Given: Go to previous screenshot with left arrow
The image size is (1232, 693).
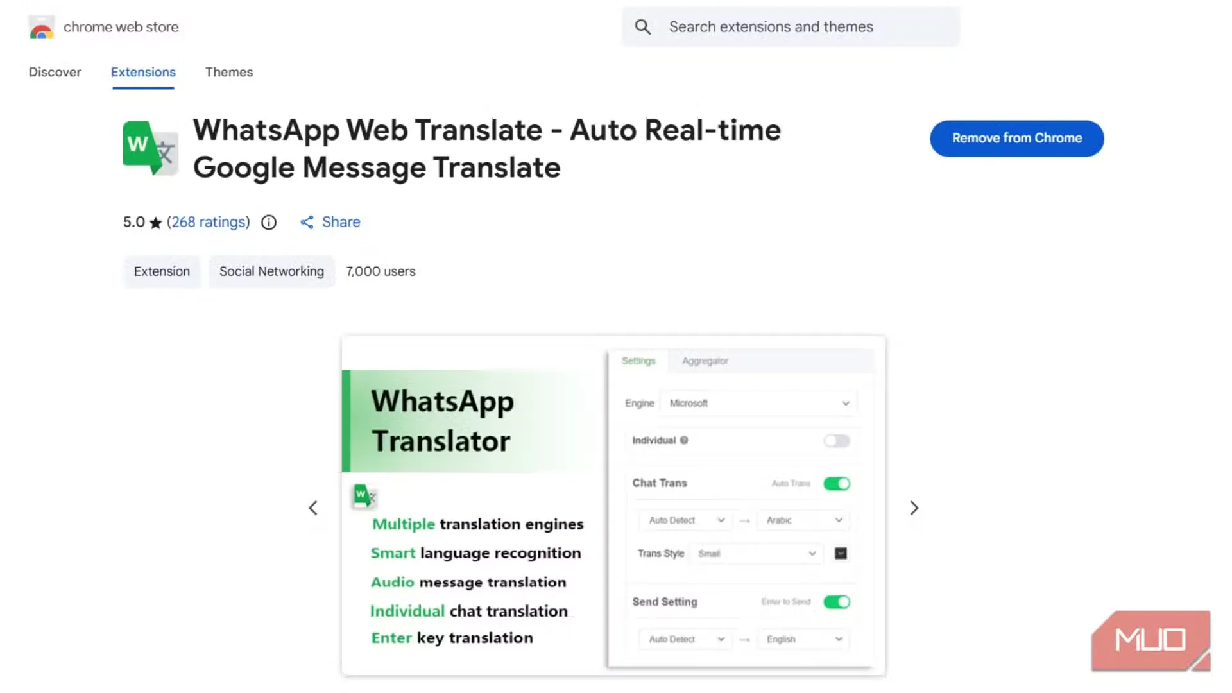Looking at the screenshot, I should [313, 508].
